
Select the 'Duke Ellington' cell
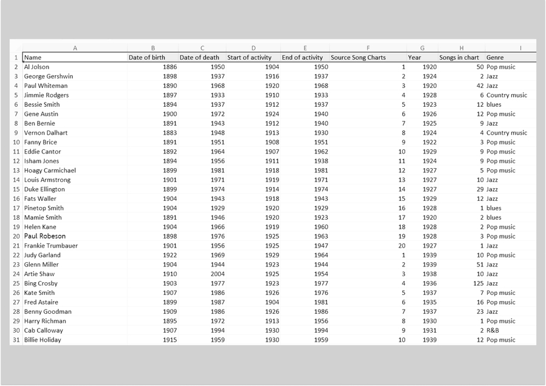75,189
